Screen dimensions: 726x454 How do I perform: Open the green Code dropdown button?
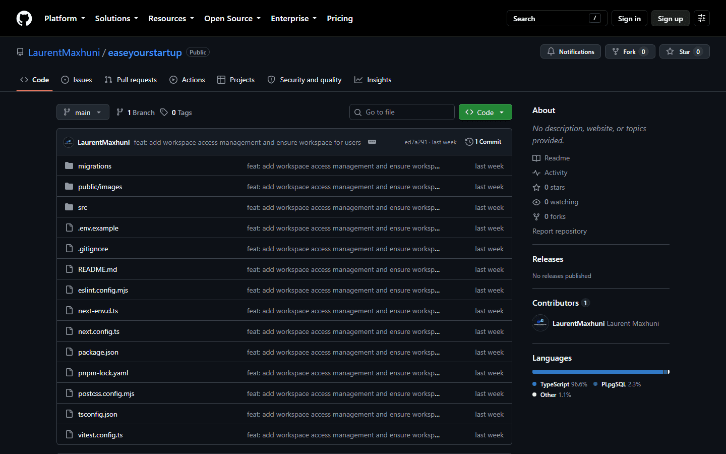tap(485, 112)
